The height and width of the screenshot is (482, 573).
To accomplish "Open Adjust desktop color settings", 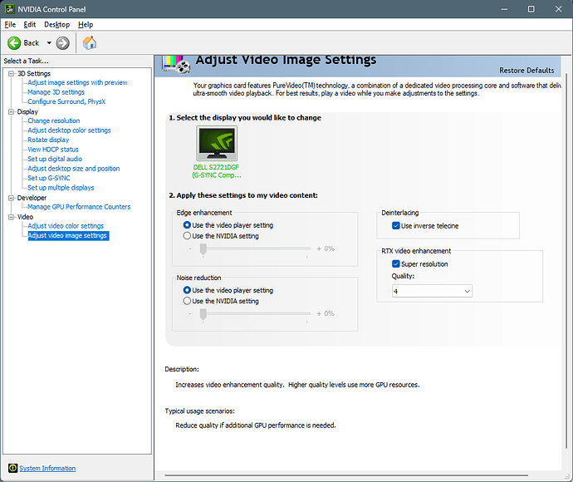I will [69, 130].
